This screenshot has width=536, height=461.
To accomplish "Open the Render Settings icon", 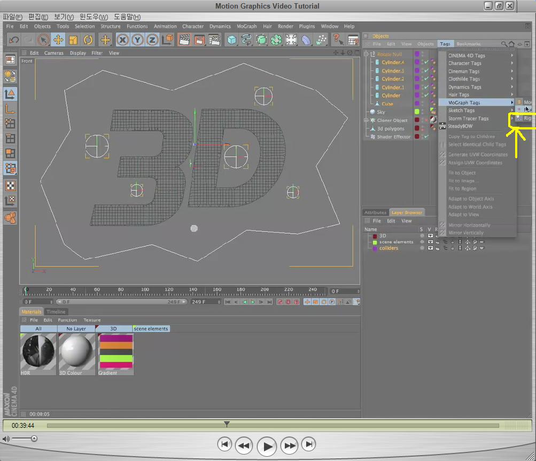I will (x=215, y=40).
